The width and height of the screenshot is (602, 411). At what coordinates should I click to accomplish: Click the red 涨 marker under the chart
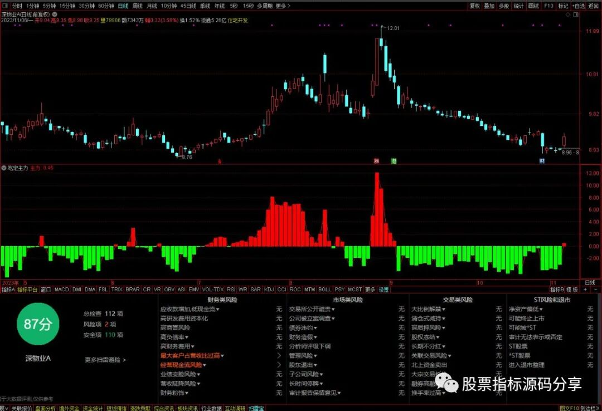[x=376, y=161]
